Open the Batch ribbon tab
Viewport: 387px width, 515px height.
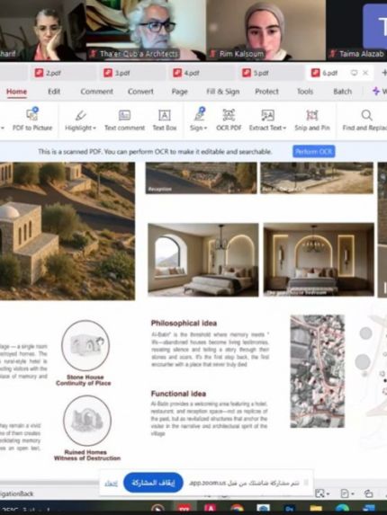[343, 92]
